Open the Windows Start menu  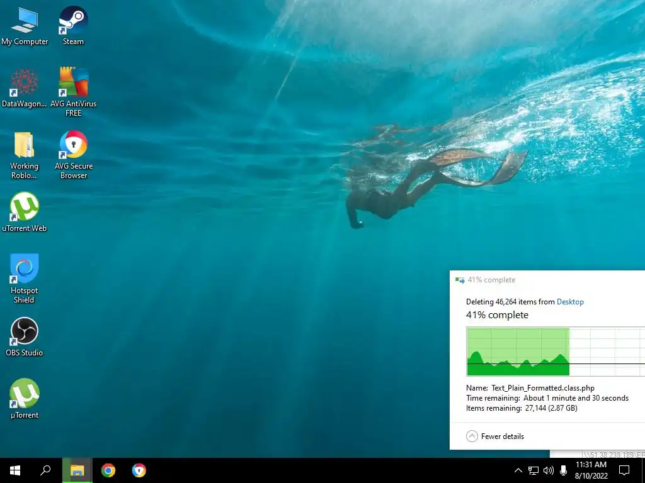coord(15,470)
